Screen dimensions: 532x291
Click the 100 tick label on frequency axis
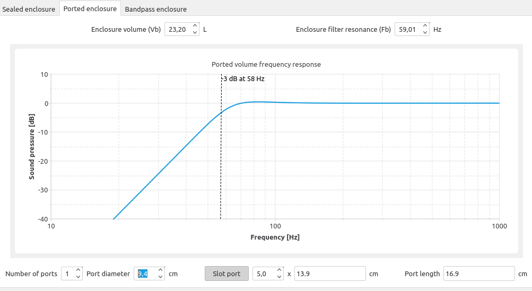pyautogui.click(x=275, y=226)
